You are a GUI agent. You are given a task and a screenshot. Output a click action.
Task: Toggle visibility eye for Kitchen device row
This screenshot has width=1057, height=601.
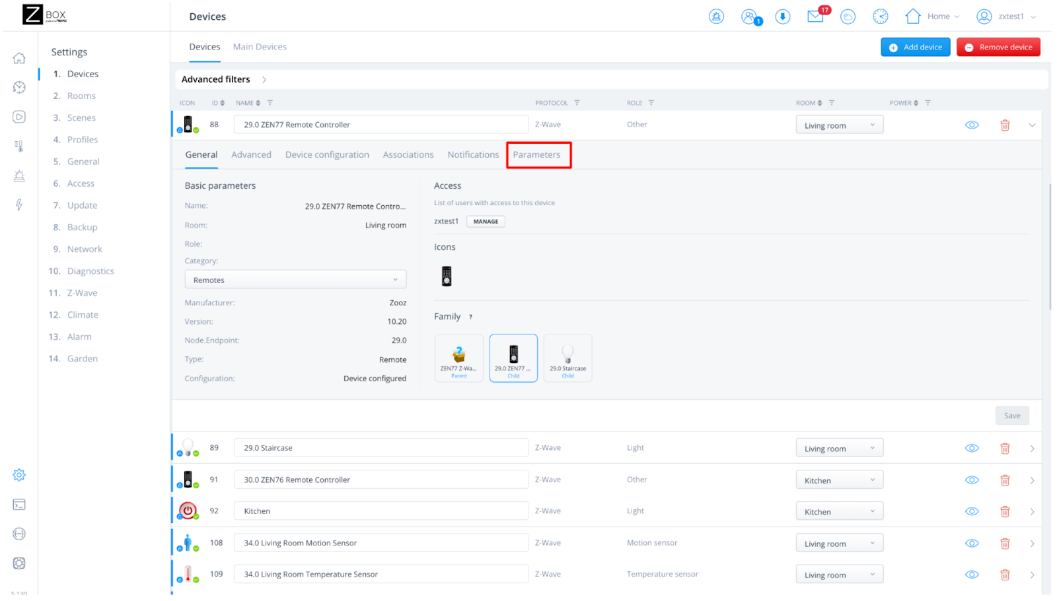pyautogui.click(x=972, y=512)
